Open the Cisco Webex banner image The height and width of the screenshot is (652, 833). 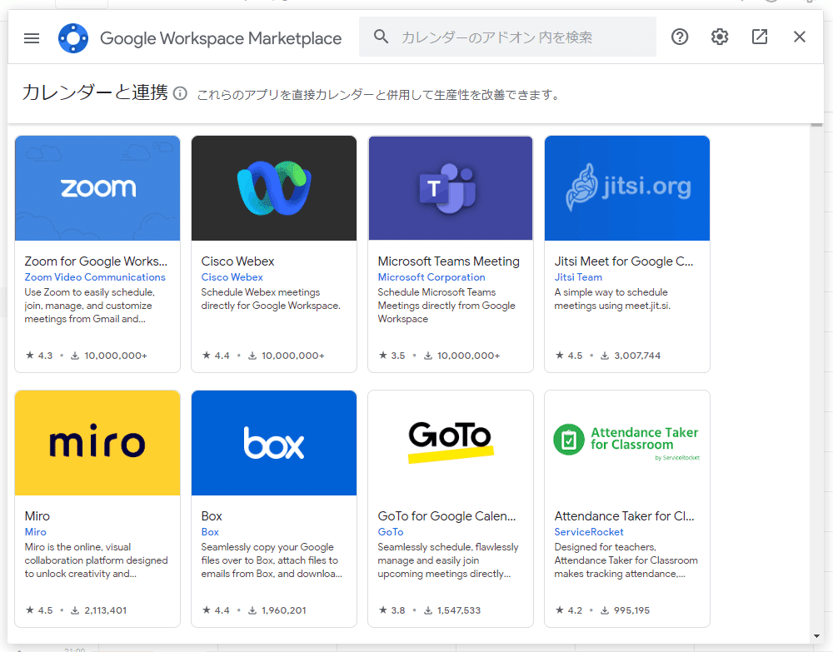click(274, 188)
